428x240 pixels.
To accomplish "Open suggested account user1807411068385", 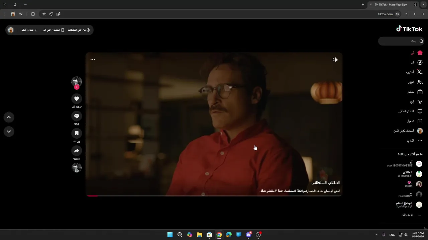I will (405, 164).
